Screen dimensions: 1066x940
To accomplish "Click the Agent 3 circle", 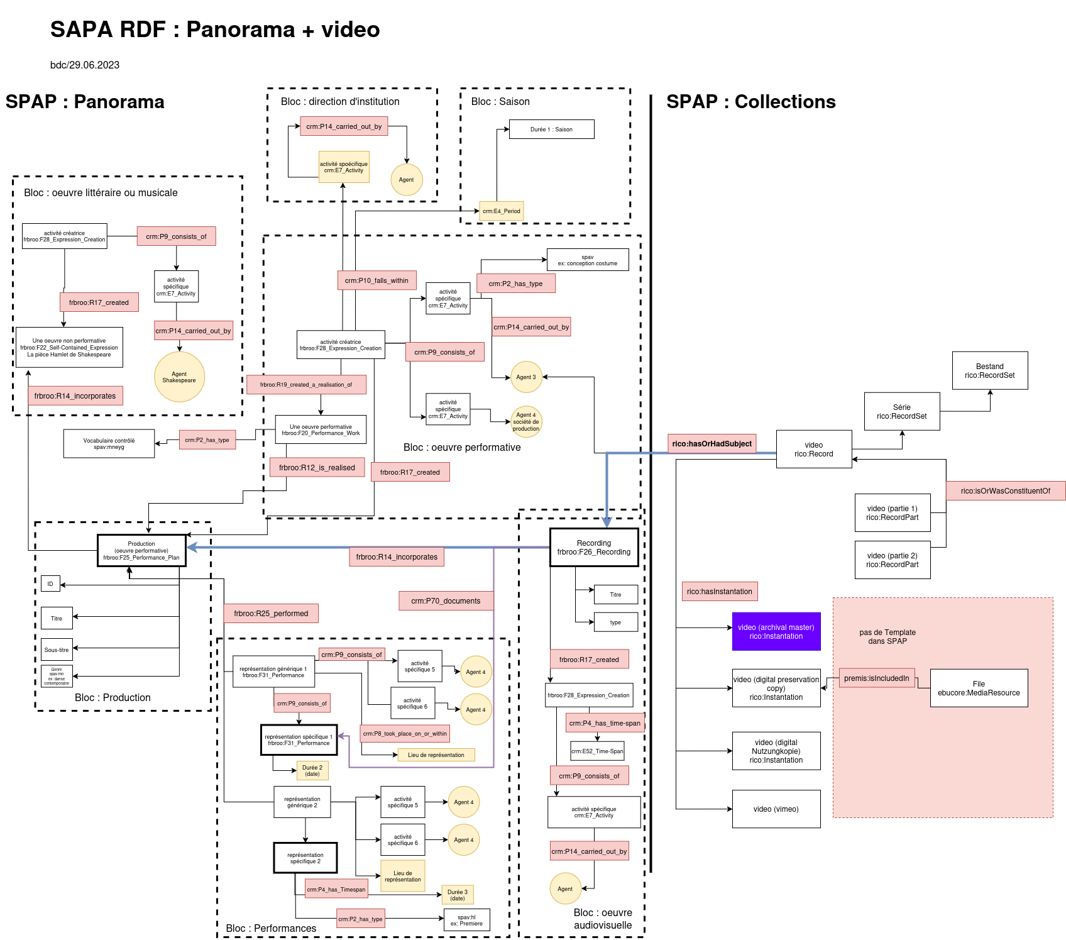I will [x=526, y=377].
